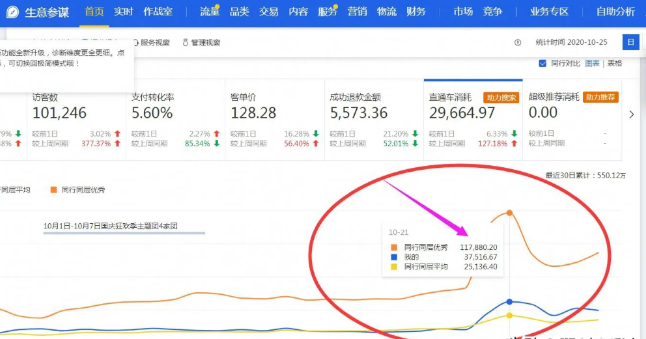
Task: Click the 377.37% weekly change under 访客数
Action: [x=96, y=144]
